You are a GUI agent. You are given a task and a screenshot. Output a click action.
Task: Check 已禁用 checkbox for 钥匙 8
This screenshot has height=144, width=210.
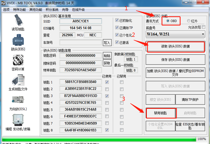point(122,130)
